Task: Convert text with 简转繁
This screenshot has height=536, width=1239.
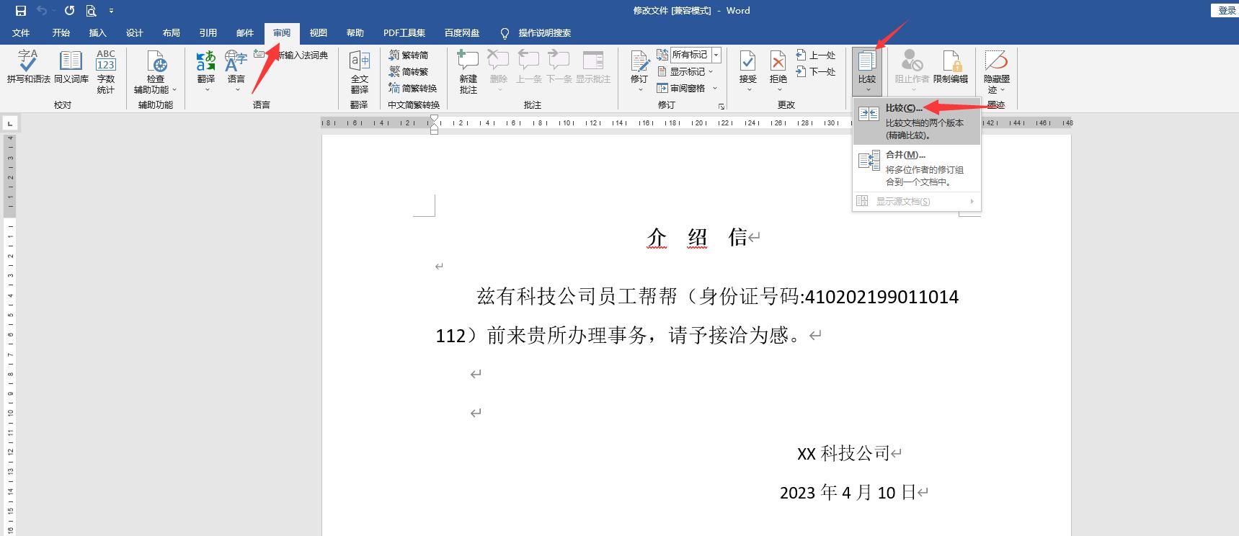Action: tap(409, 71)
